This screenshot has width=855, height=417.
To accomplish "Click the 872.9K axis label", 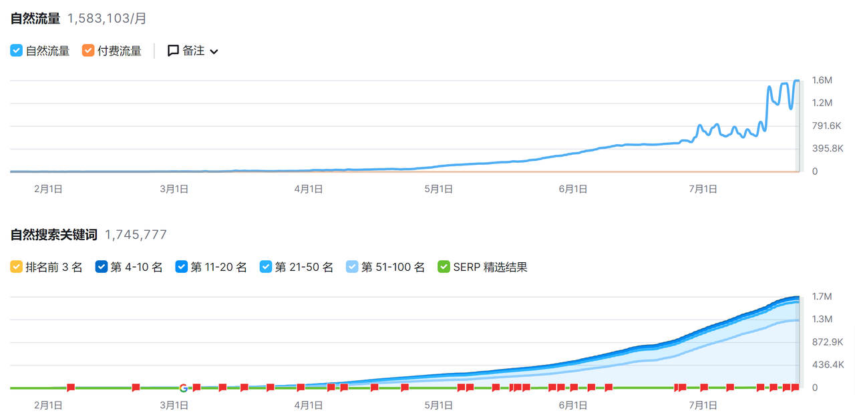I will pos(827,342).
